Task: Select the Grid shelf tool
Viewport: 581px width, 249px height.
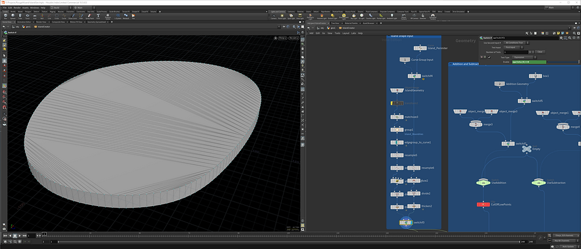Action: [35, 16]
